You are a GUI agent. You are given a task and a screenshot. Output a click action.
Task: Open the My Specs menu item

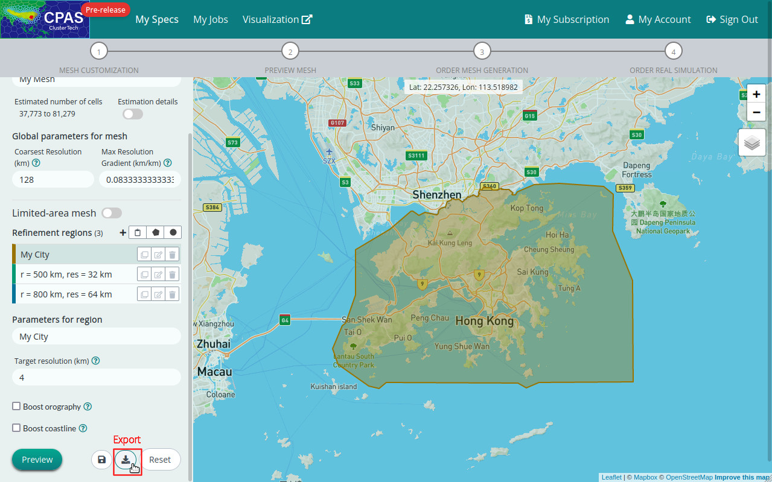pyautogui.click(x=157, y=19)
